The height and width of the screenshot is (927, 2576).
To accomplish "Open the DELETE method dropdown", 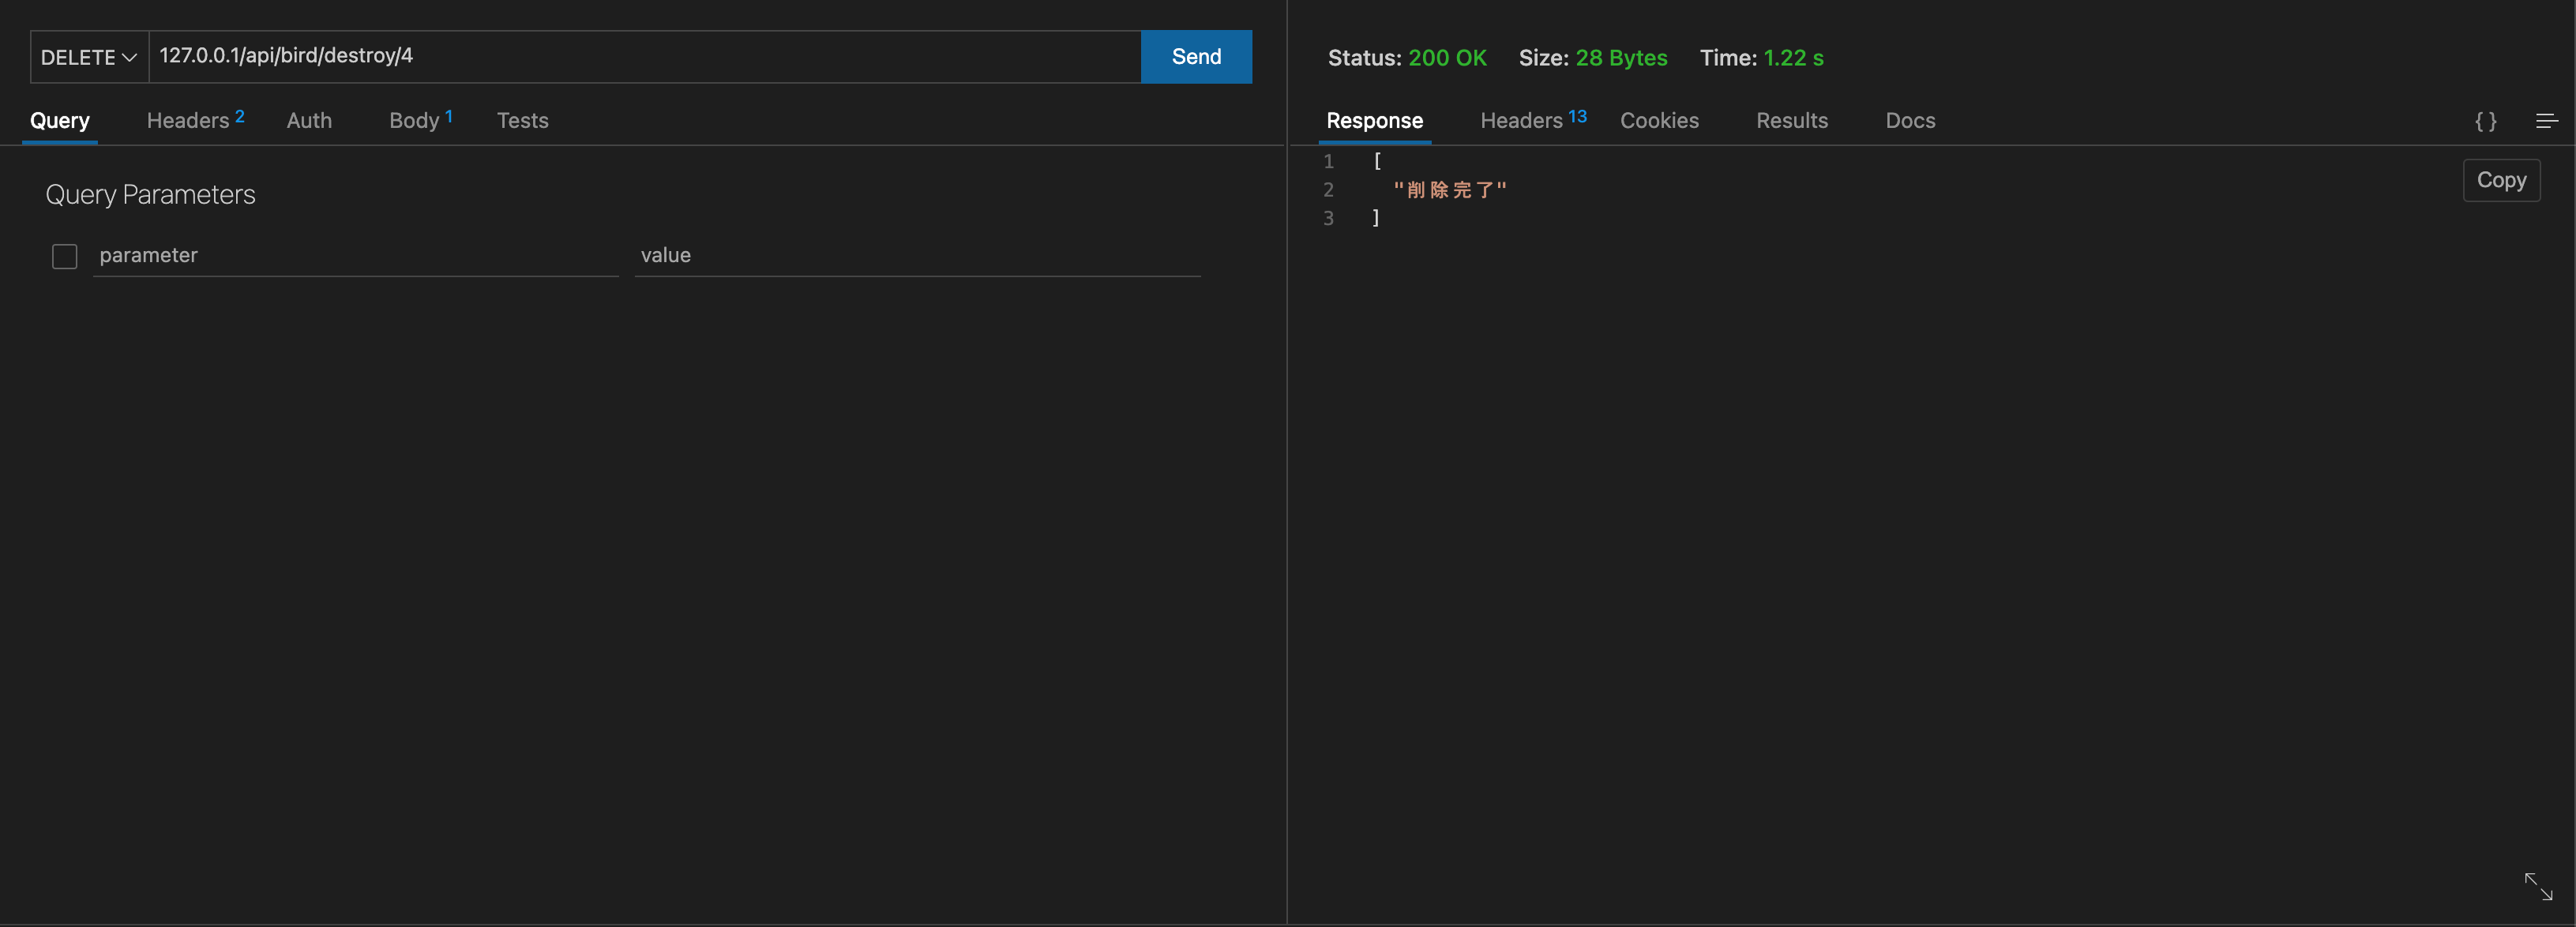I will point(89,57).
